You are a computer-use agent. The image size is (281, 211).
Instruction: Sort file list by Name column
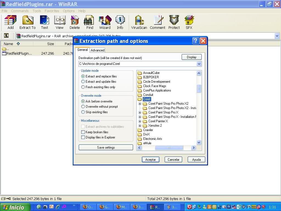point(9,44)
